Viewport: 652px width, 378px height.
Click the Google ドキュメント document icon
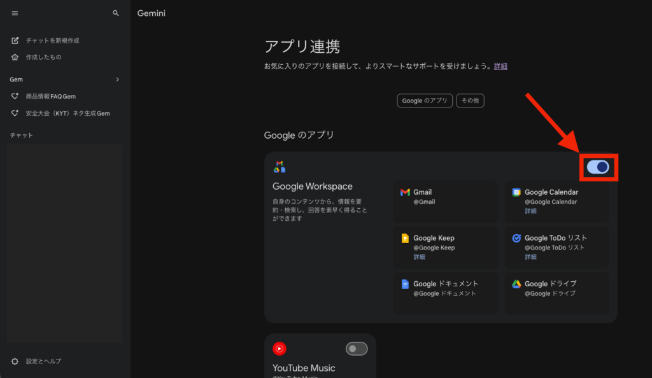[405, 284]
